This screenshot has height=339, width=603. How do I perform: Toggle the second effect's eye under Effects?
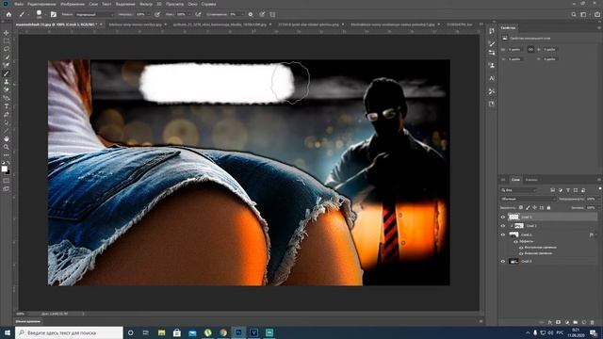click(521, 253)
